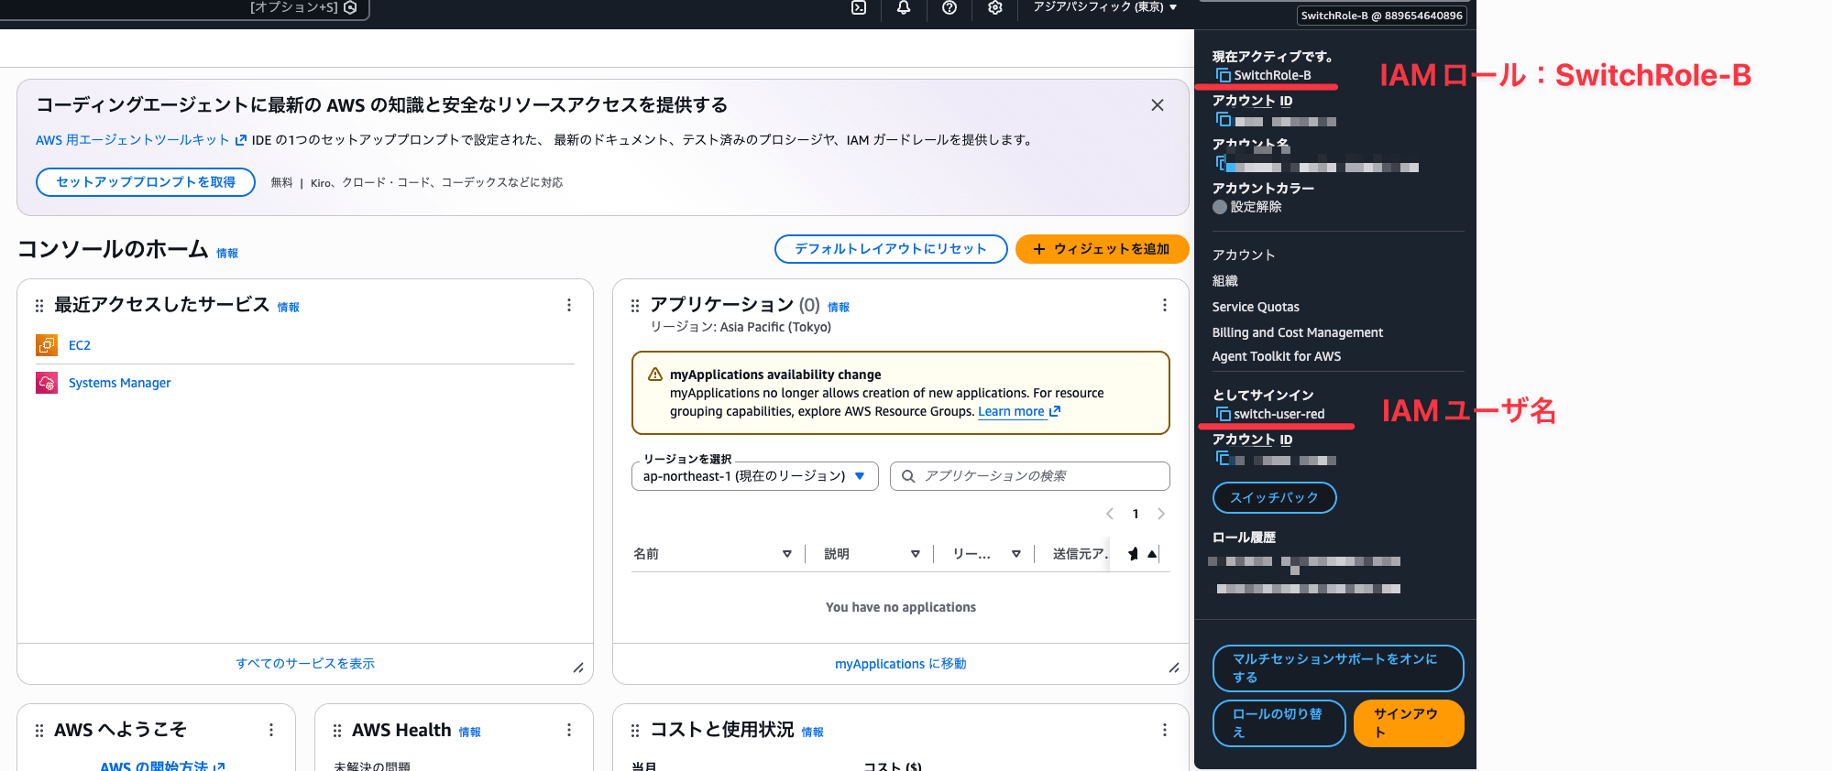Open Billing and Cost Management menu item
The width and height of the screenshot is (1833, 771).
click(x=1298, y=332)
